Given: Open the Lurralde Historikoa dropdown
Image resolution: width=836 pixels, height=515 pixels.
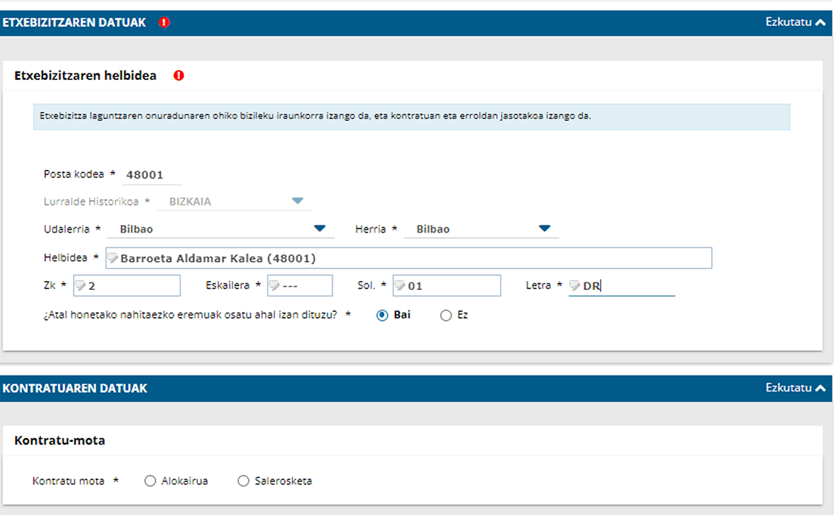Looking at the screenshot, I should pyautogui.click(x=298, y=201).
